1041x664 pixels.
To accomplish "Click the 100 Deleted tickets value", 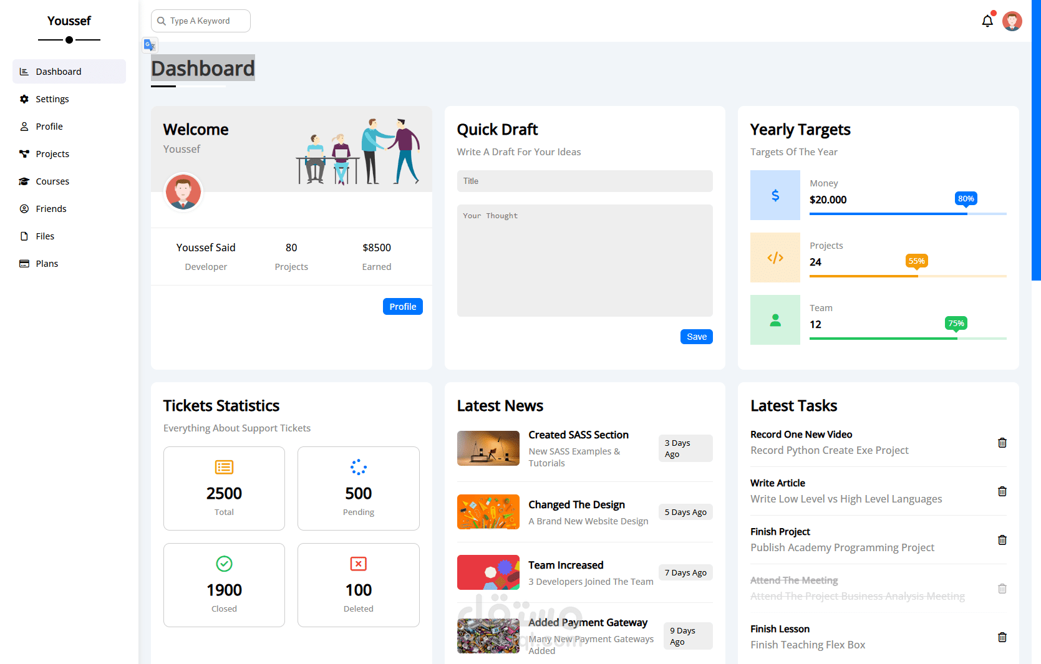I will coord(359,590).
